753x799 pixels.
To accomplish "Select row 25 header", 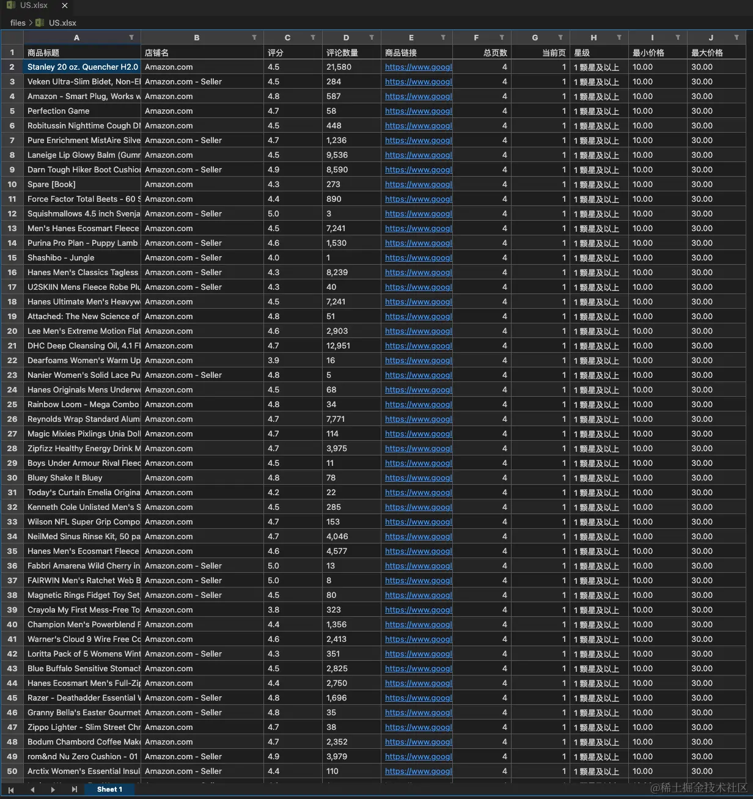I will (12, 405).
